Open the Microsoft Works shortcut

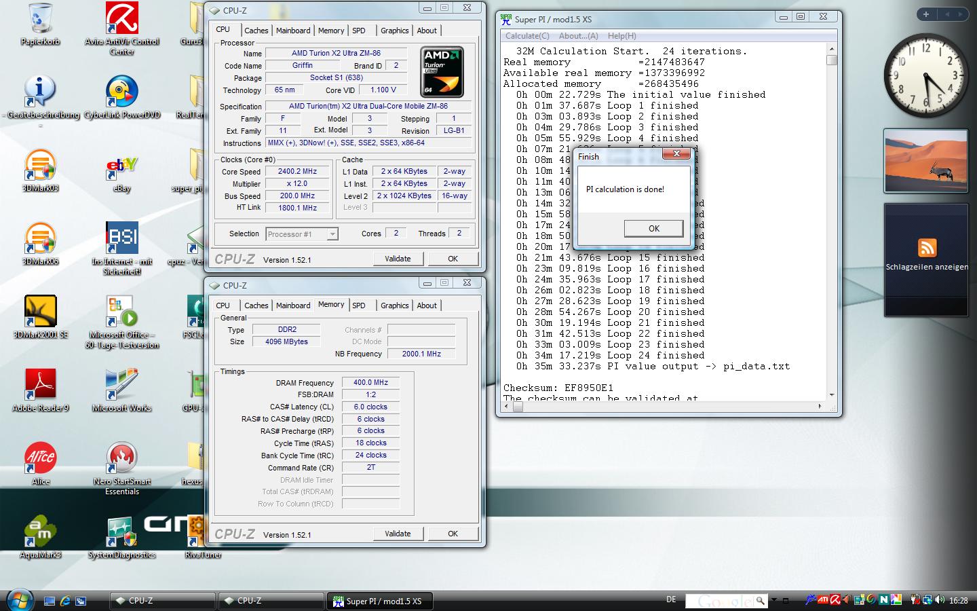click(x=122, y=391)
